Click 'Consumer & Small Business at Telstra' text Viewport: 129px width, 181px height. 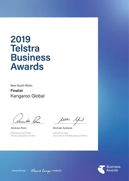(70, 136)
